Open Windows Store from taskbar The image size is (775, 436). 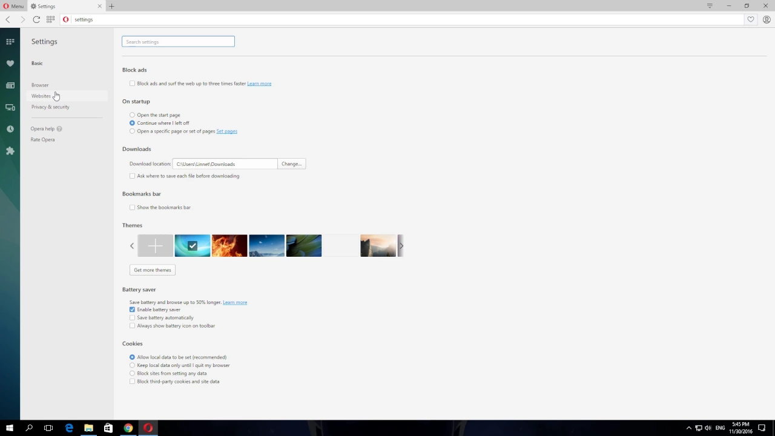click(108, 428)
